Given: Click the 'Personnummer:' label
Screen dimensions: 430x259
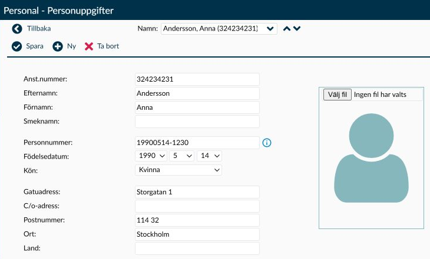Looking at the screenshot, I should (x=48, y=143).
